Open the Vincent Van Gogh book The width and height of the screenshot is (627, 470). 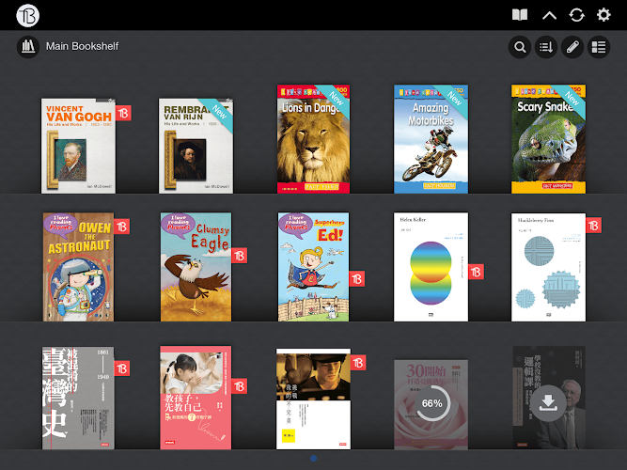[x=78, y=146]
